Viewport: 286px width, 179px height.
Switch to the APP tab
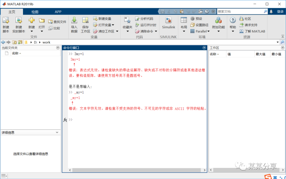pos(58,12)
